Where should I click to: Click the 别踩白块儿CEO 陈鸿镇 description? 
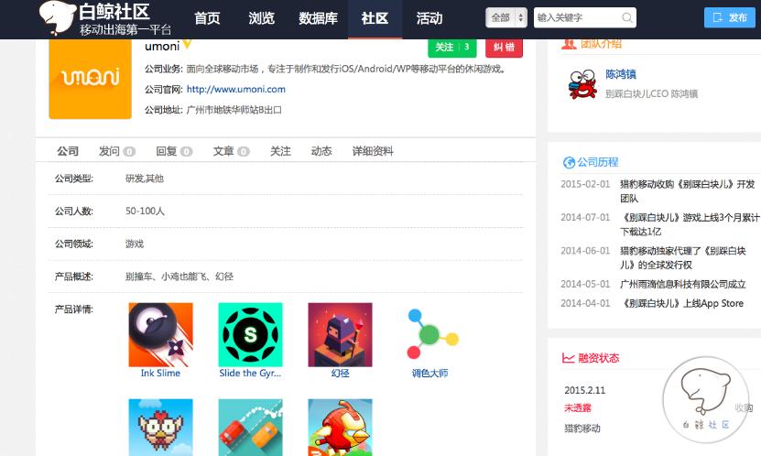[651, 93]
